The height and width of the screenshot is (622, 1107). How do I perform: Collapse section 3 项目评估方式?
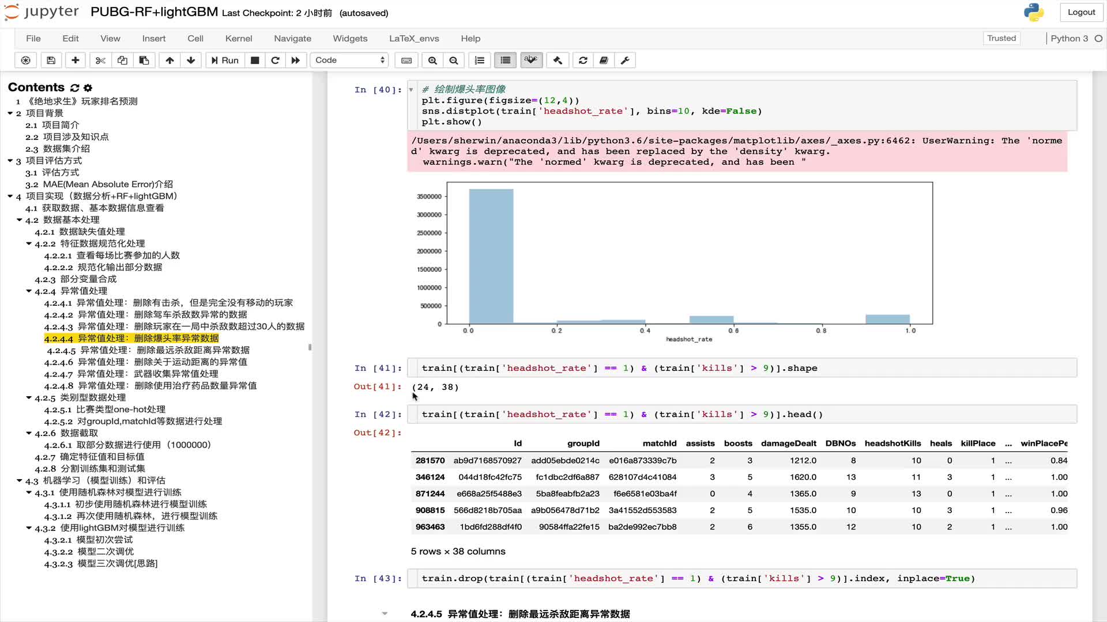pos(10,160)
